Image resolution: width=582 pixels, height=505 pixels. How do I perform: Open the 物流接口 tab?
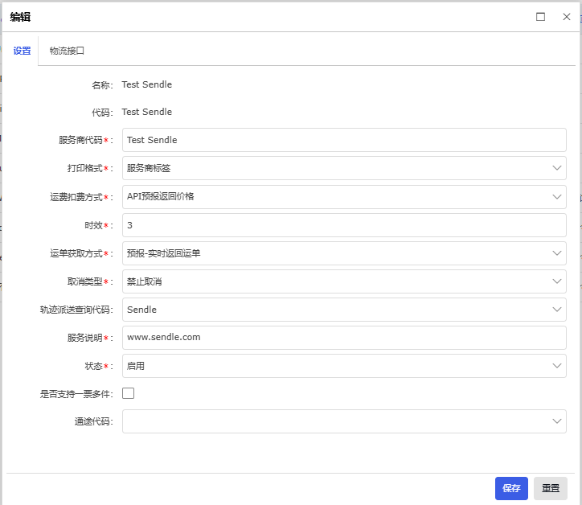pos(67,51)
